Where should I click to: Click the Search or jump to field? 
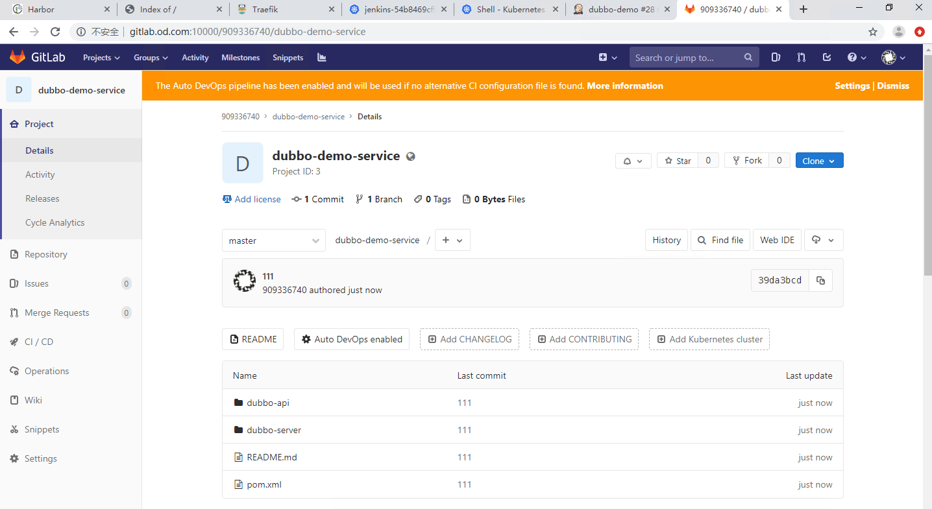tap(688, 57)
